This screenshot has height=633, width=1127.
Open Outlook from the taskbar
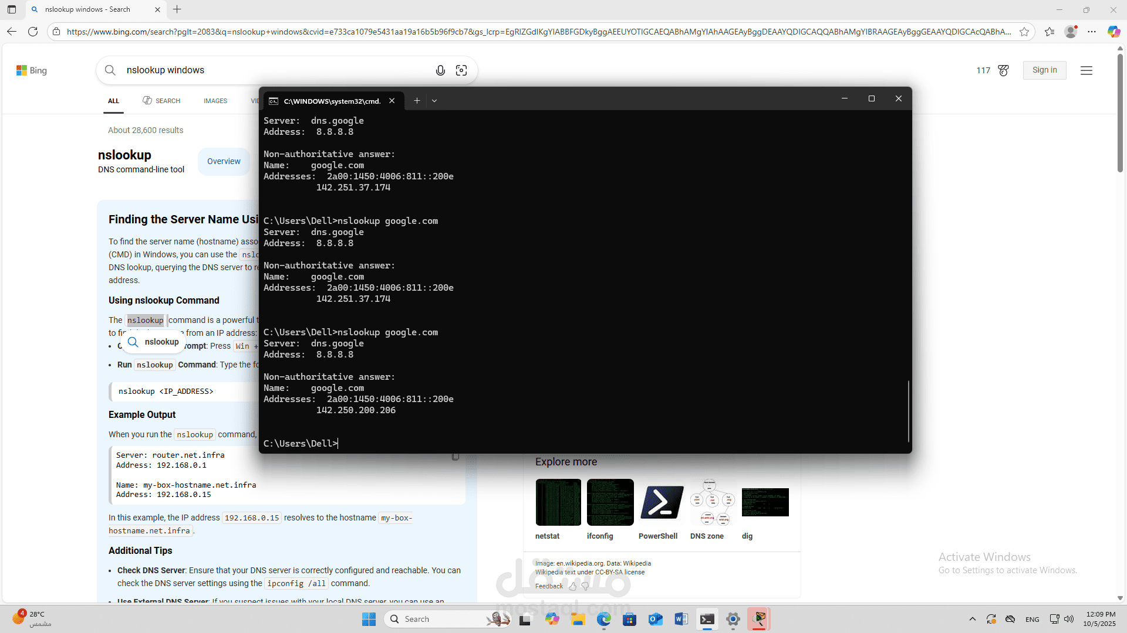point(656,619)
